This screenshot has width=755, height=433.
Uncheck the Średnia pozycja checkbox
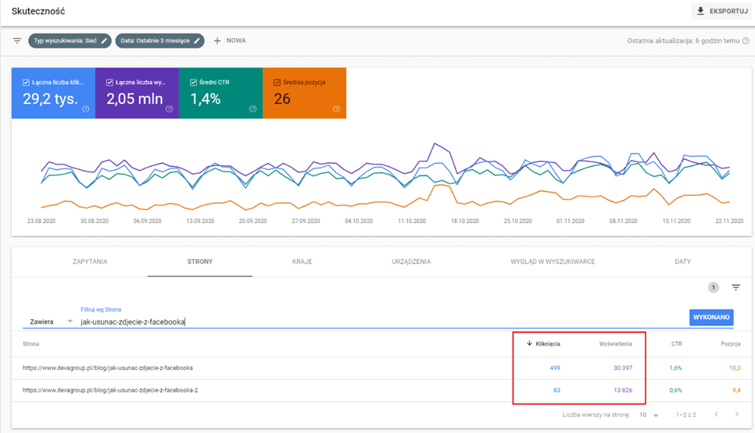(277, 82)
